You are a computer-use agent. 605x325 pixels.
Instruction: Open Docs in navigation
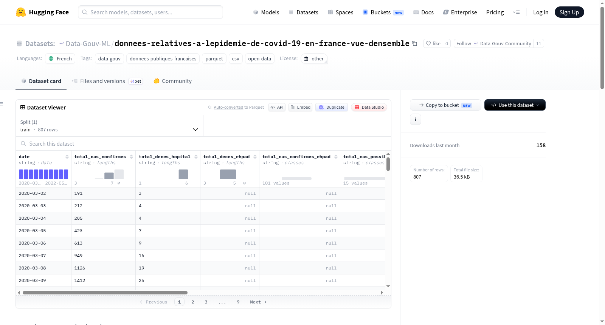coord(423,12)
